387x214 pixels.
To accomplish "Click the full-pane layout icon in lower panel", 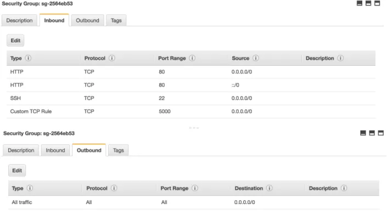I will (x=381, y=133).
